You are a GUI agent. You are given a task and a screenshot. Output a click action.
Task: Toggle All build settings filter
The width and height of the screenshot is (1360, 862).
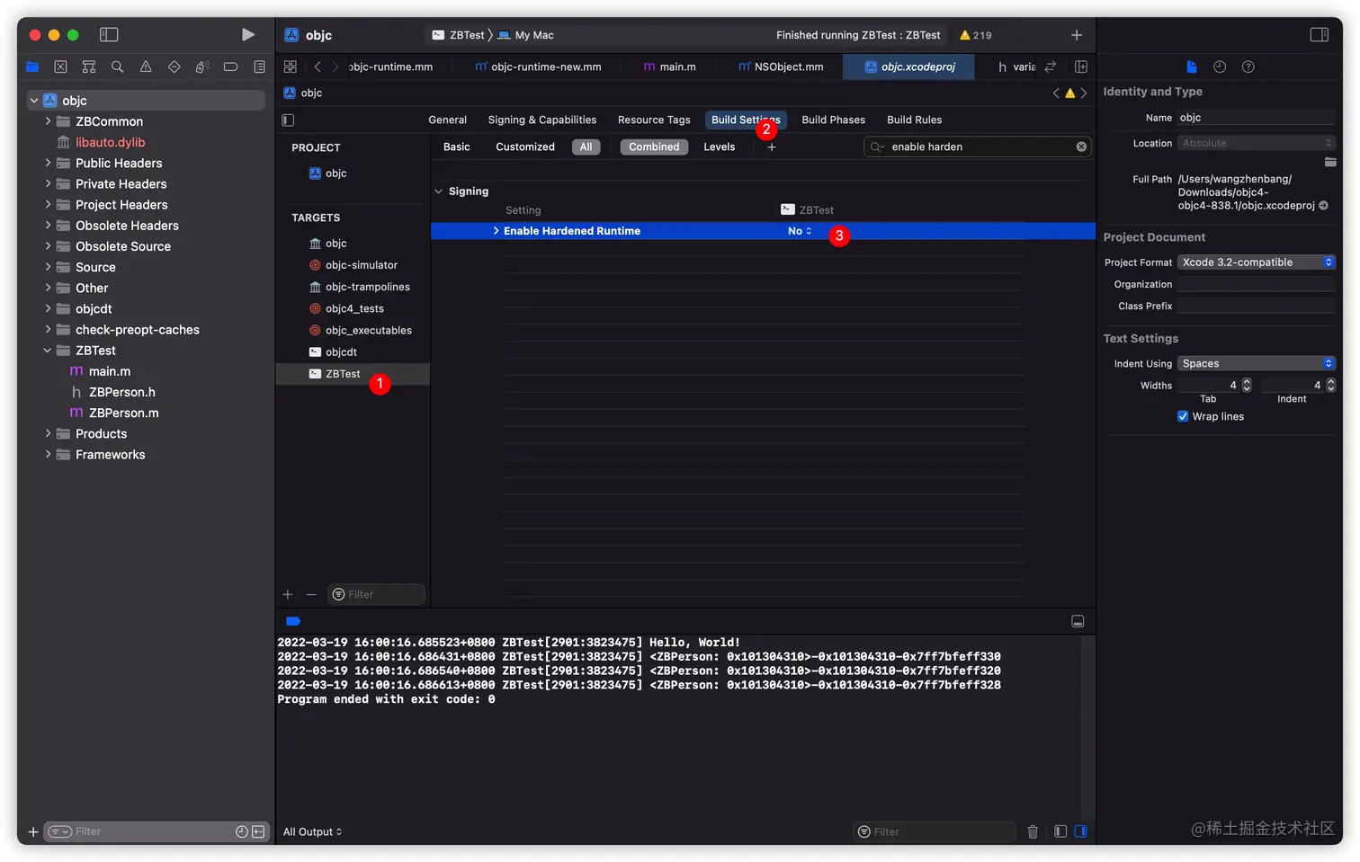click(586, 147)
